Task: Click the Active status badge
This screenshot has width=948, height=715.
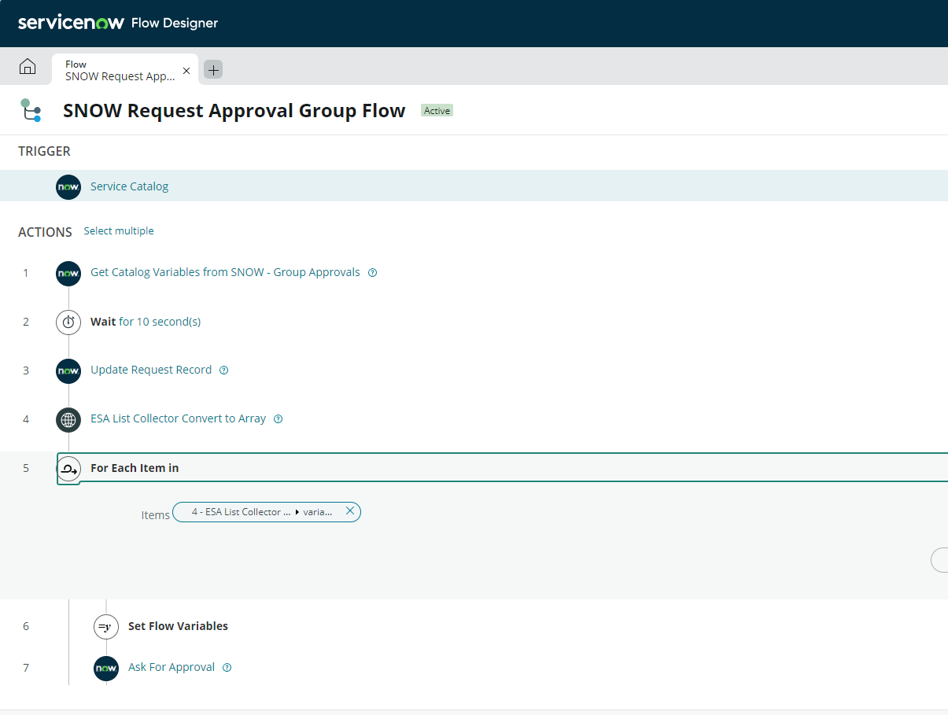Action: (x=437, y=111)
